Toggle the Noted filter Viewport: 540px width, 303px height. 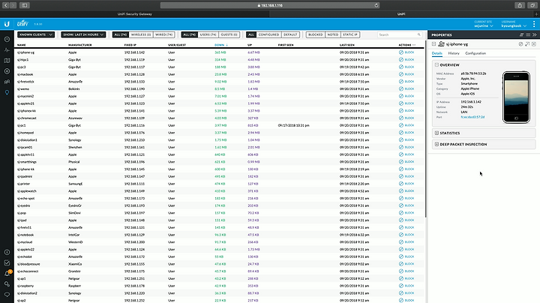333,34
